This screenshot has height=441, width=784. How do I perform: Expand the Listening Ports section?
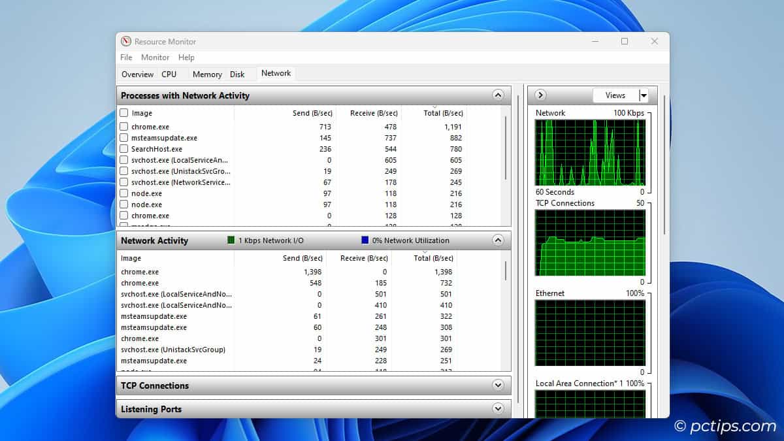(x=498, y=408)
